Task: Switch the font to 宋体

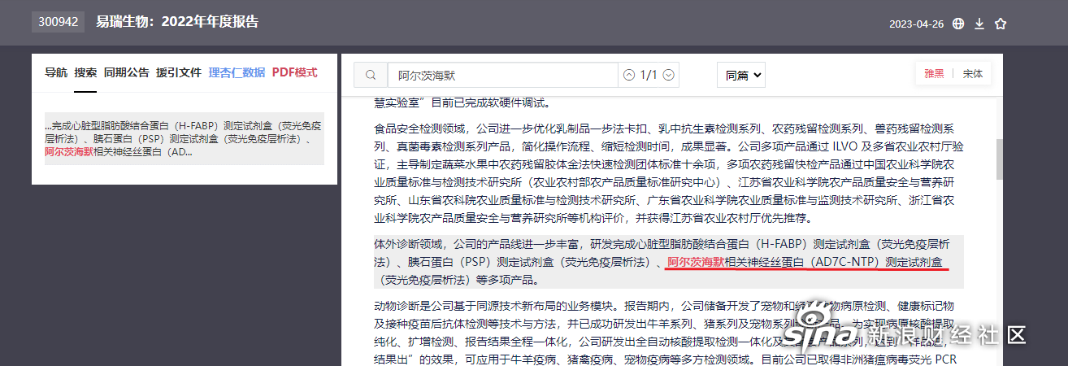Action: pos(972,73)
